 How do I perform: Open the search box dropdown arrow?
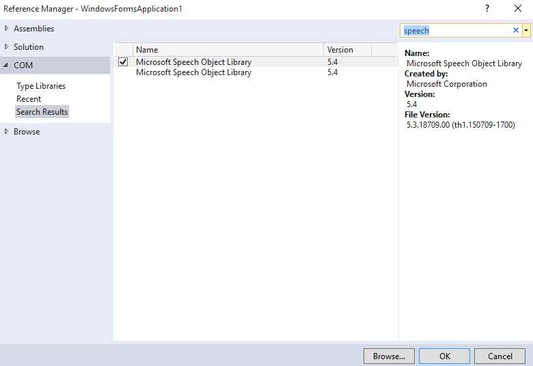tap(526, 31)
